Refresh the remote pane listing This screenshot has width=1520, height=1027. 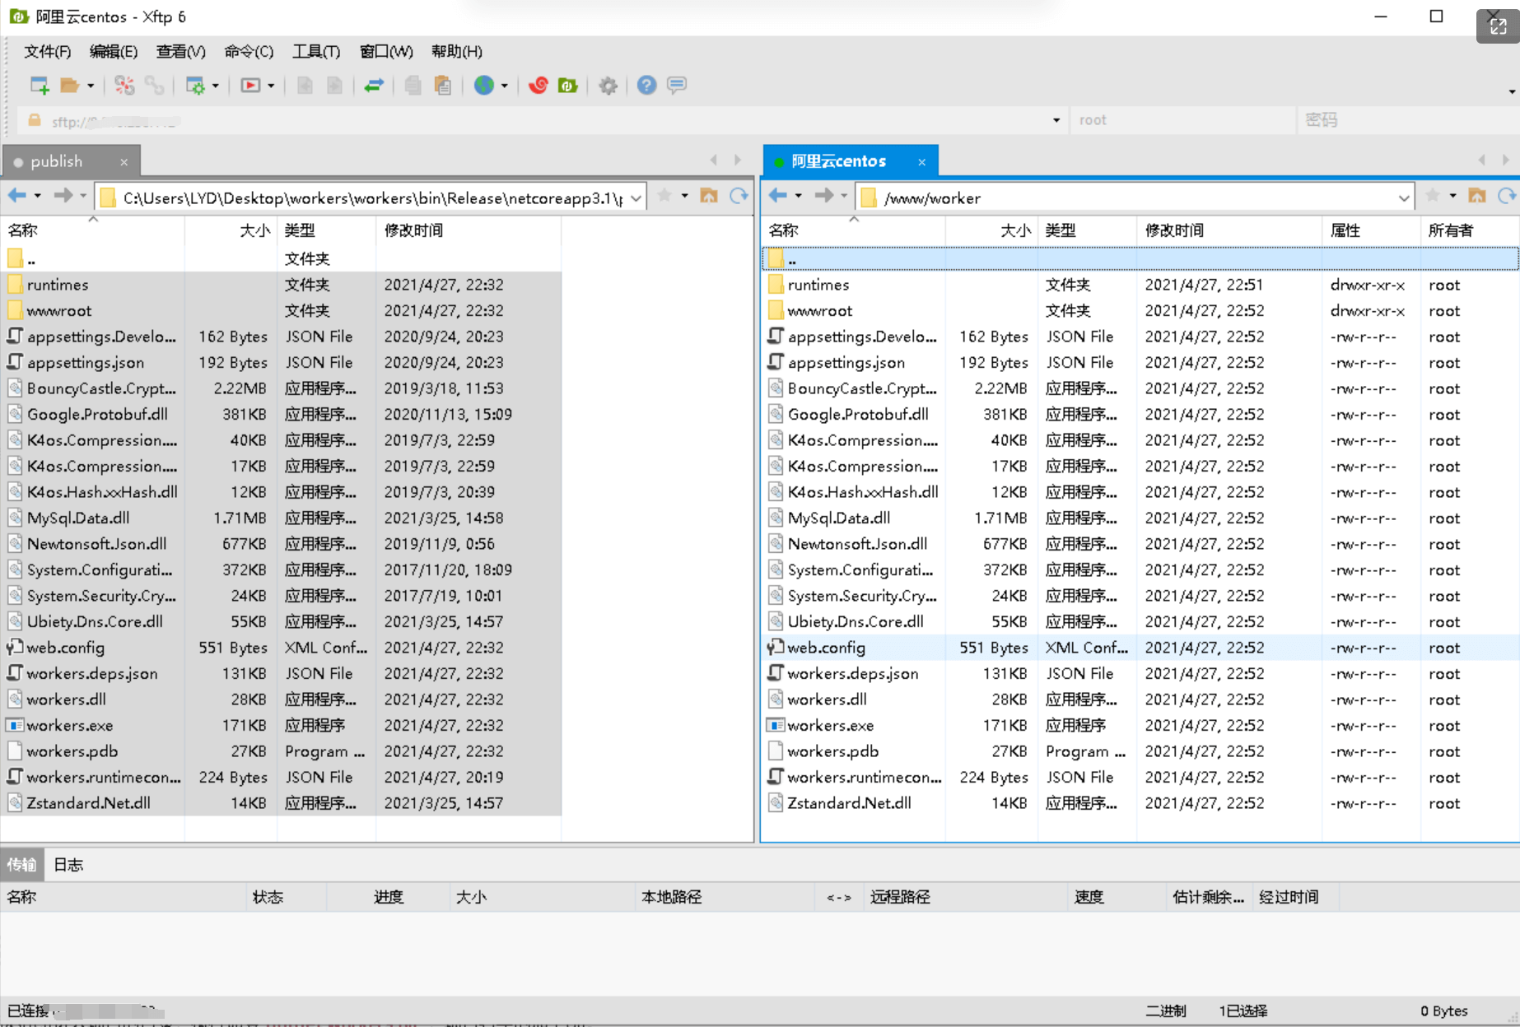click(x=1507, y=196)
